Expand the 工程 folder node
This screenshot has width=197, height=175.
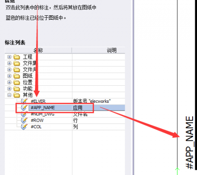(x=9, y=57)
